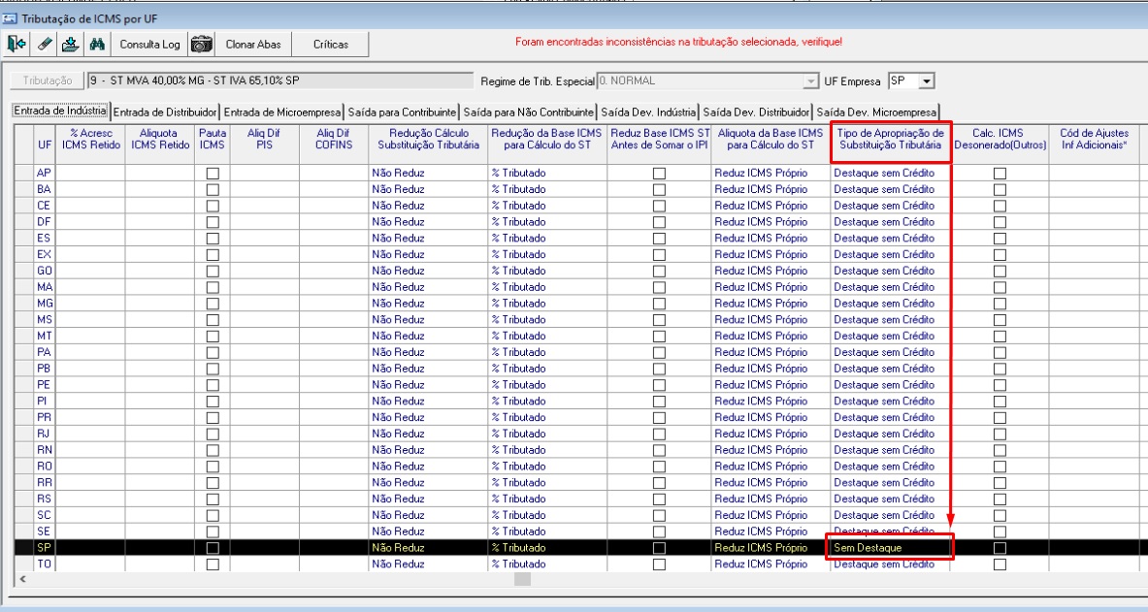Click 'Destaque sem Crédito' cell in MA row
1148x612 pixels.
pyautogui.click(x=890, y=287)
